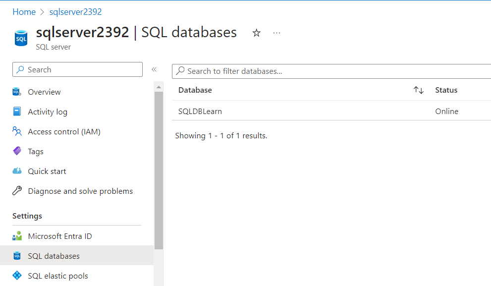This screenshot has height=286, width=491.
Task: Click the Access control people icon
Action: click(17, 131)
